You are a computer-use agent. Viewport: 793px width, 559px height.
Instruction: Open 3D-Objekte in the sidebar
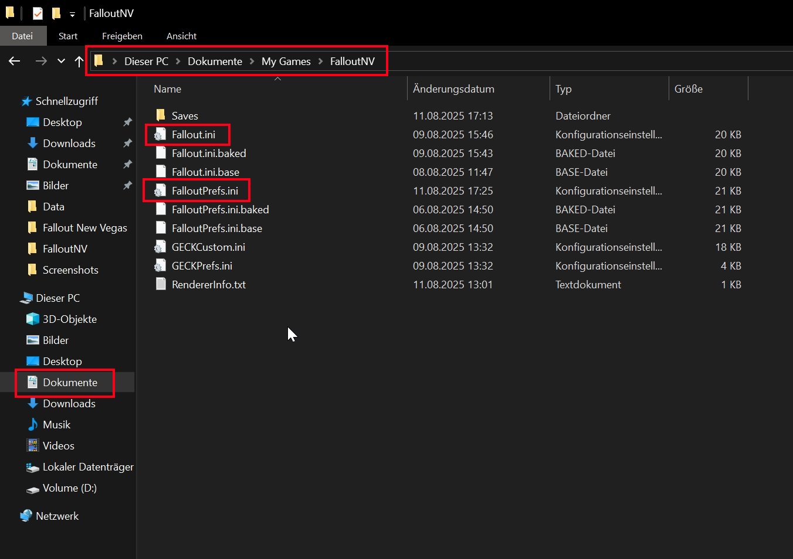pyautogui.click(x=70, y=319)
